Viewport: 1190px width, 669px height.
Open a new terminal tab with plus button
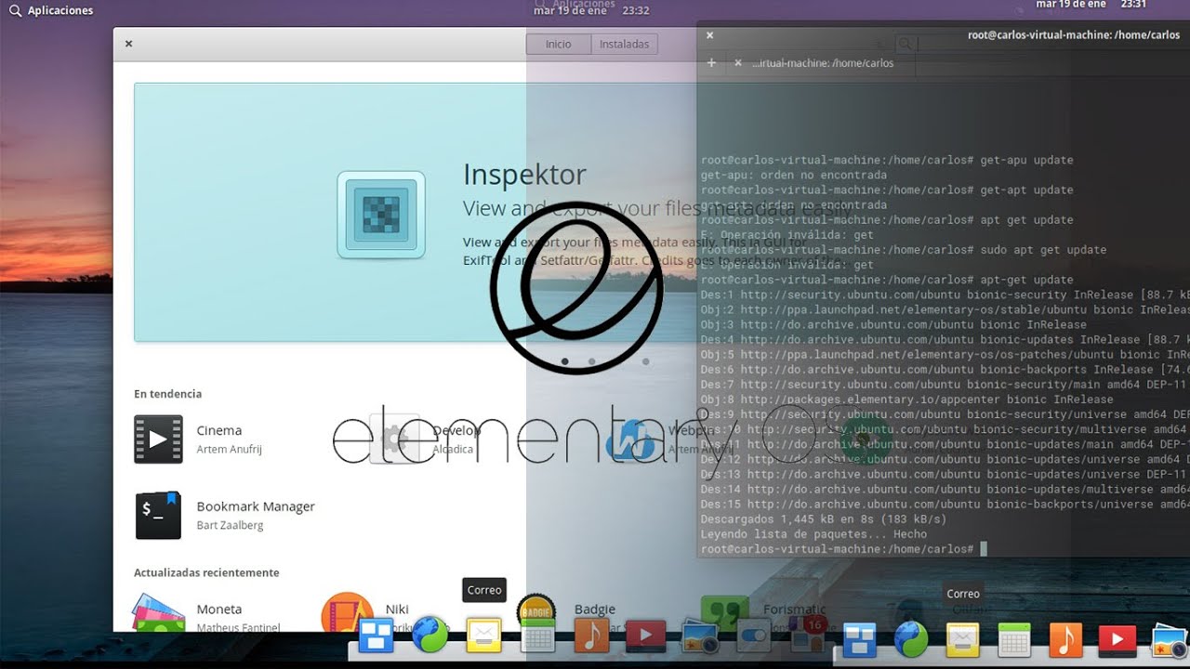pos(711,63)
